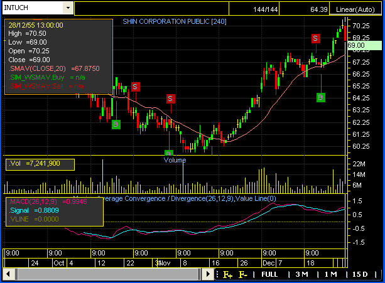The width and height of the screenshot is (385, 283).
Task: Click the sell marker near Oct 22
Action: 135,87
